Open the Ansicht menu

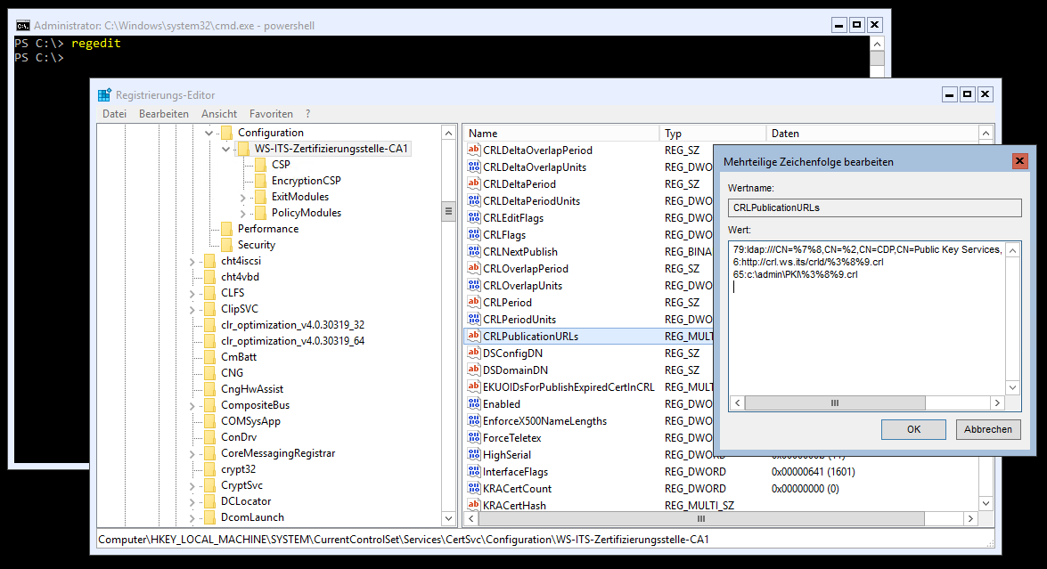point(219,113)
